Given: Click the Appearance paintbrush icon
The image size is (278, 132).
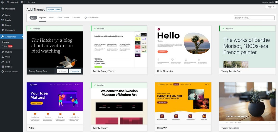Looking at the screenshot, I should tap(3, 37).
